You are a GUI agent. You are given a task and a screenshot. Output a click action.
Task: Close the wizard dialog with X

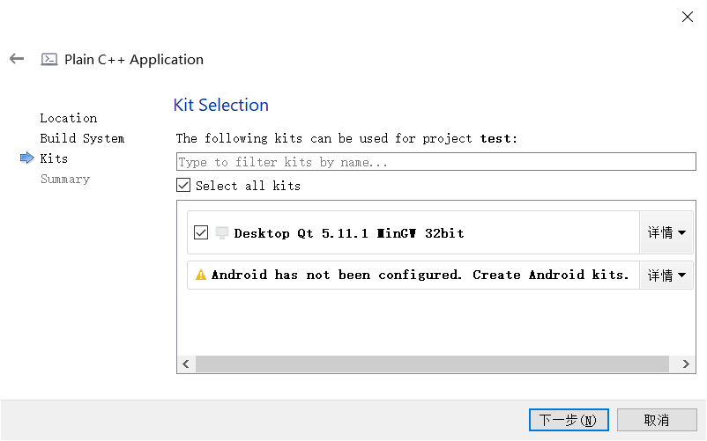coord(687,17)
